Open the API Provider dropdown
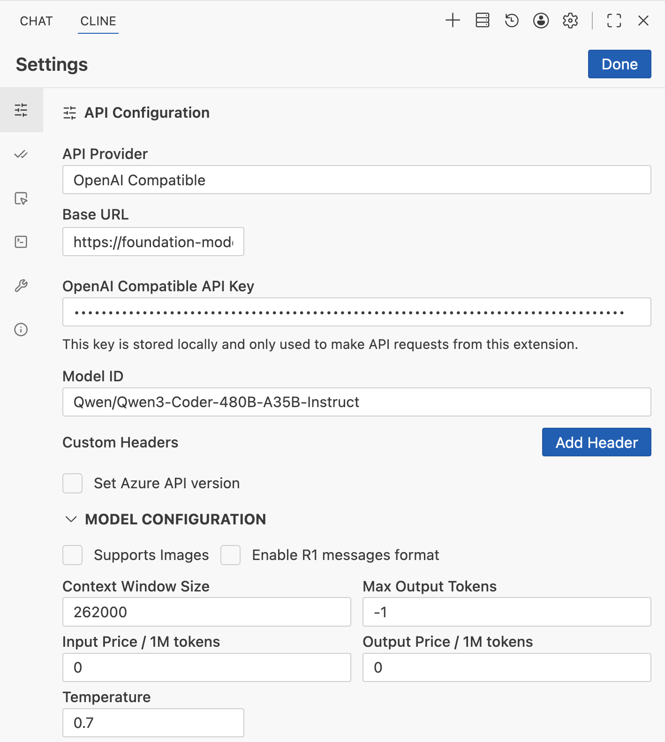The height and width of the screenshot is (742, 665). pos(356,180)
